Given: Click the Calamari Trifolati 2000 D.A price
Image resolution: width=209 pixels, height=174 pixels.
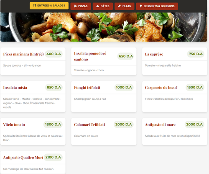Looking at the screenshot, I should pyautogui.click(x=123, y=125).
